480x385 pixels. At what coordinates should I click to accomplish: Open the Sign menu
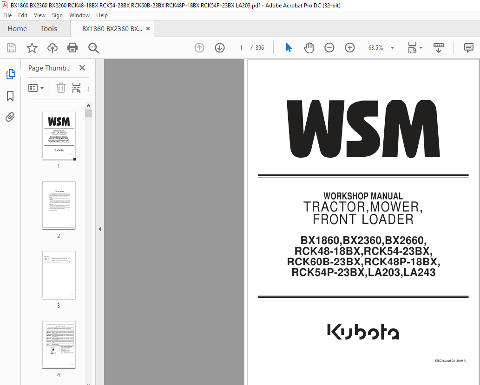57,15
